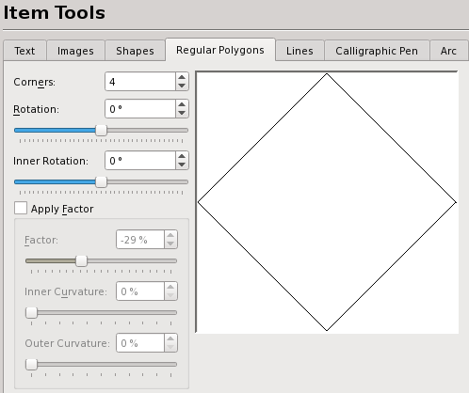Decrease Corners value with down arrow
This screenshot has height=393, width=469.
point(182,86)
